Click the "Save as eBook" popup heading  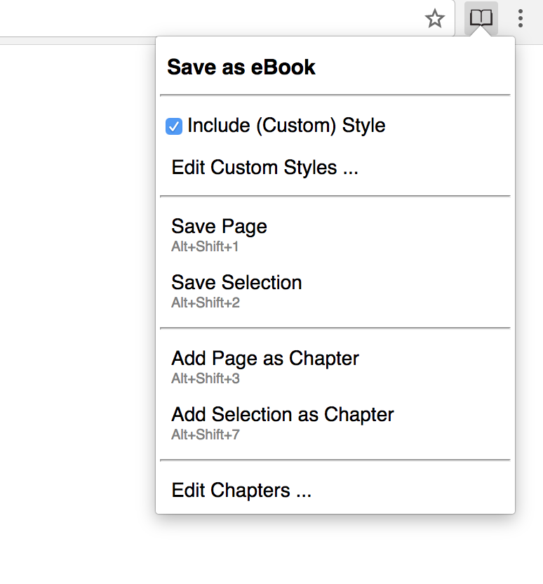[x=241, y=67]
